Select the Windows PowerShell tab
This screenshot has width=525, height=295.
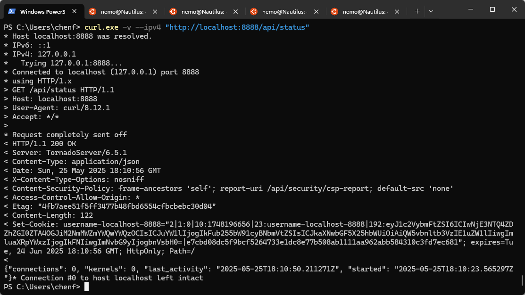click(x=42, y=11)
